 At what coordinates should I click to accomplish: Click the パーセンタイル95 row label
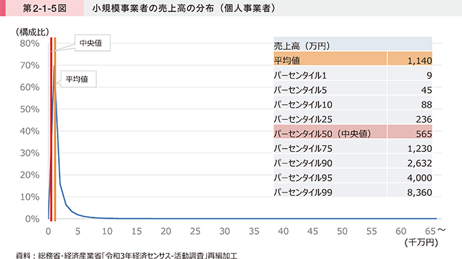(303, 178)
